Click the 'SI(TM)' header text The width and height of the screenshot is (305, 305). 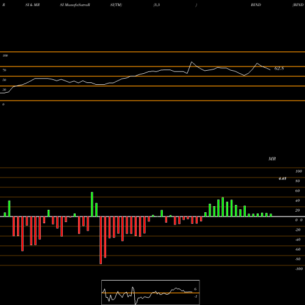tap(116, 5)
